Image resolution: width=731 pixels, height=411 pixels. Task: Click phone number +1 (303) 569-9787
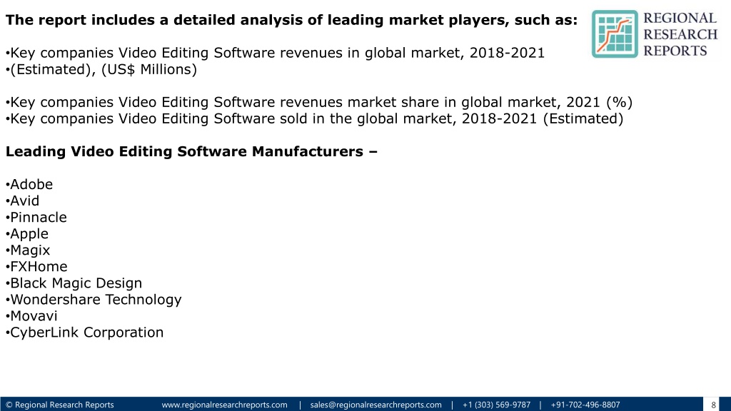coord(496,405)
